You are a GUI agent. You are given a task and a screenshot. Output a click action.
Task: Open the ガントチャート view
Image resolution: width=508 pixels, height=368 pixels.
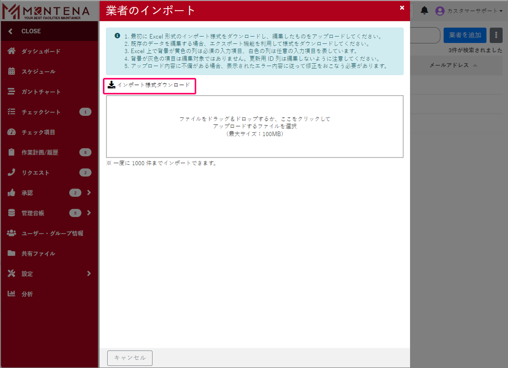[x=41, y=92]
